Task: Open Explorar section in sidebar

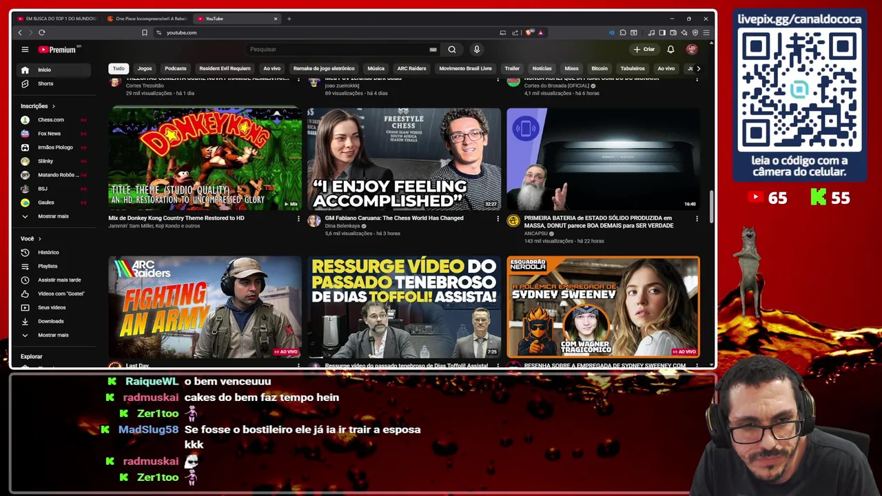Action: coord(32,357)
